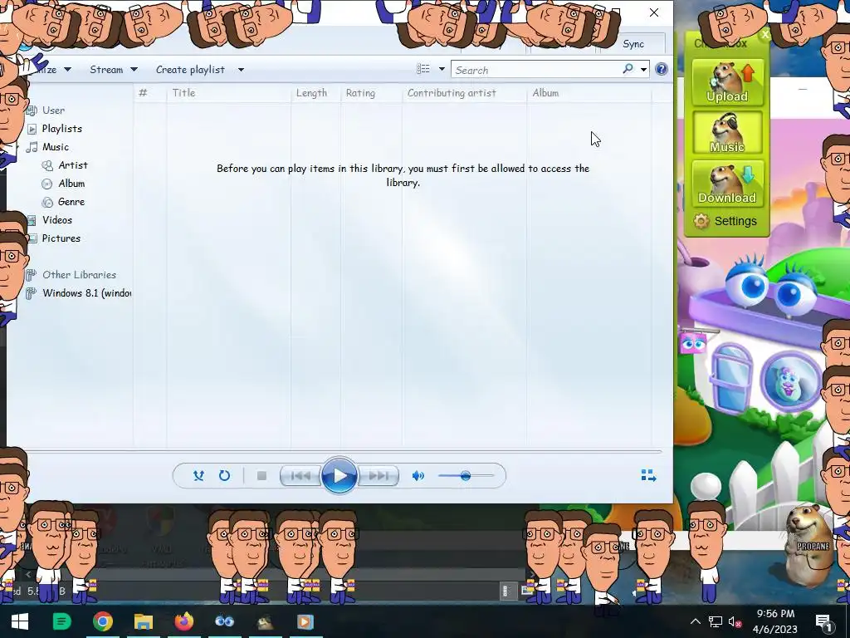
Task: Click the search magnifier icon
Action: click(628, 69)
